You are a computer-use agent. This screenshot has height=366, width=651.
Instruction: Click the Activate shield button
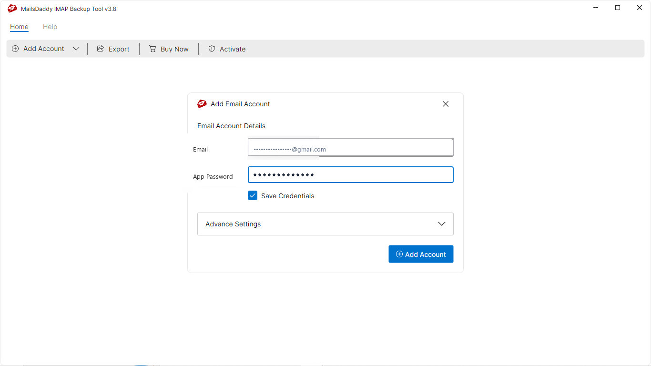tap(227, 49)
